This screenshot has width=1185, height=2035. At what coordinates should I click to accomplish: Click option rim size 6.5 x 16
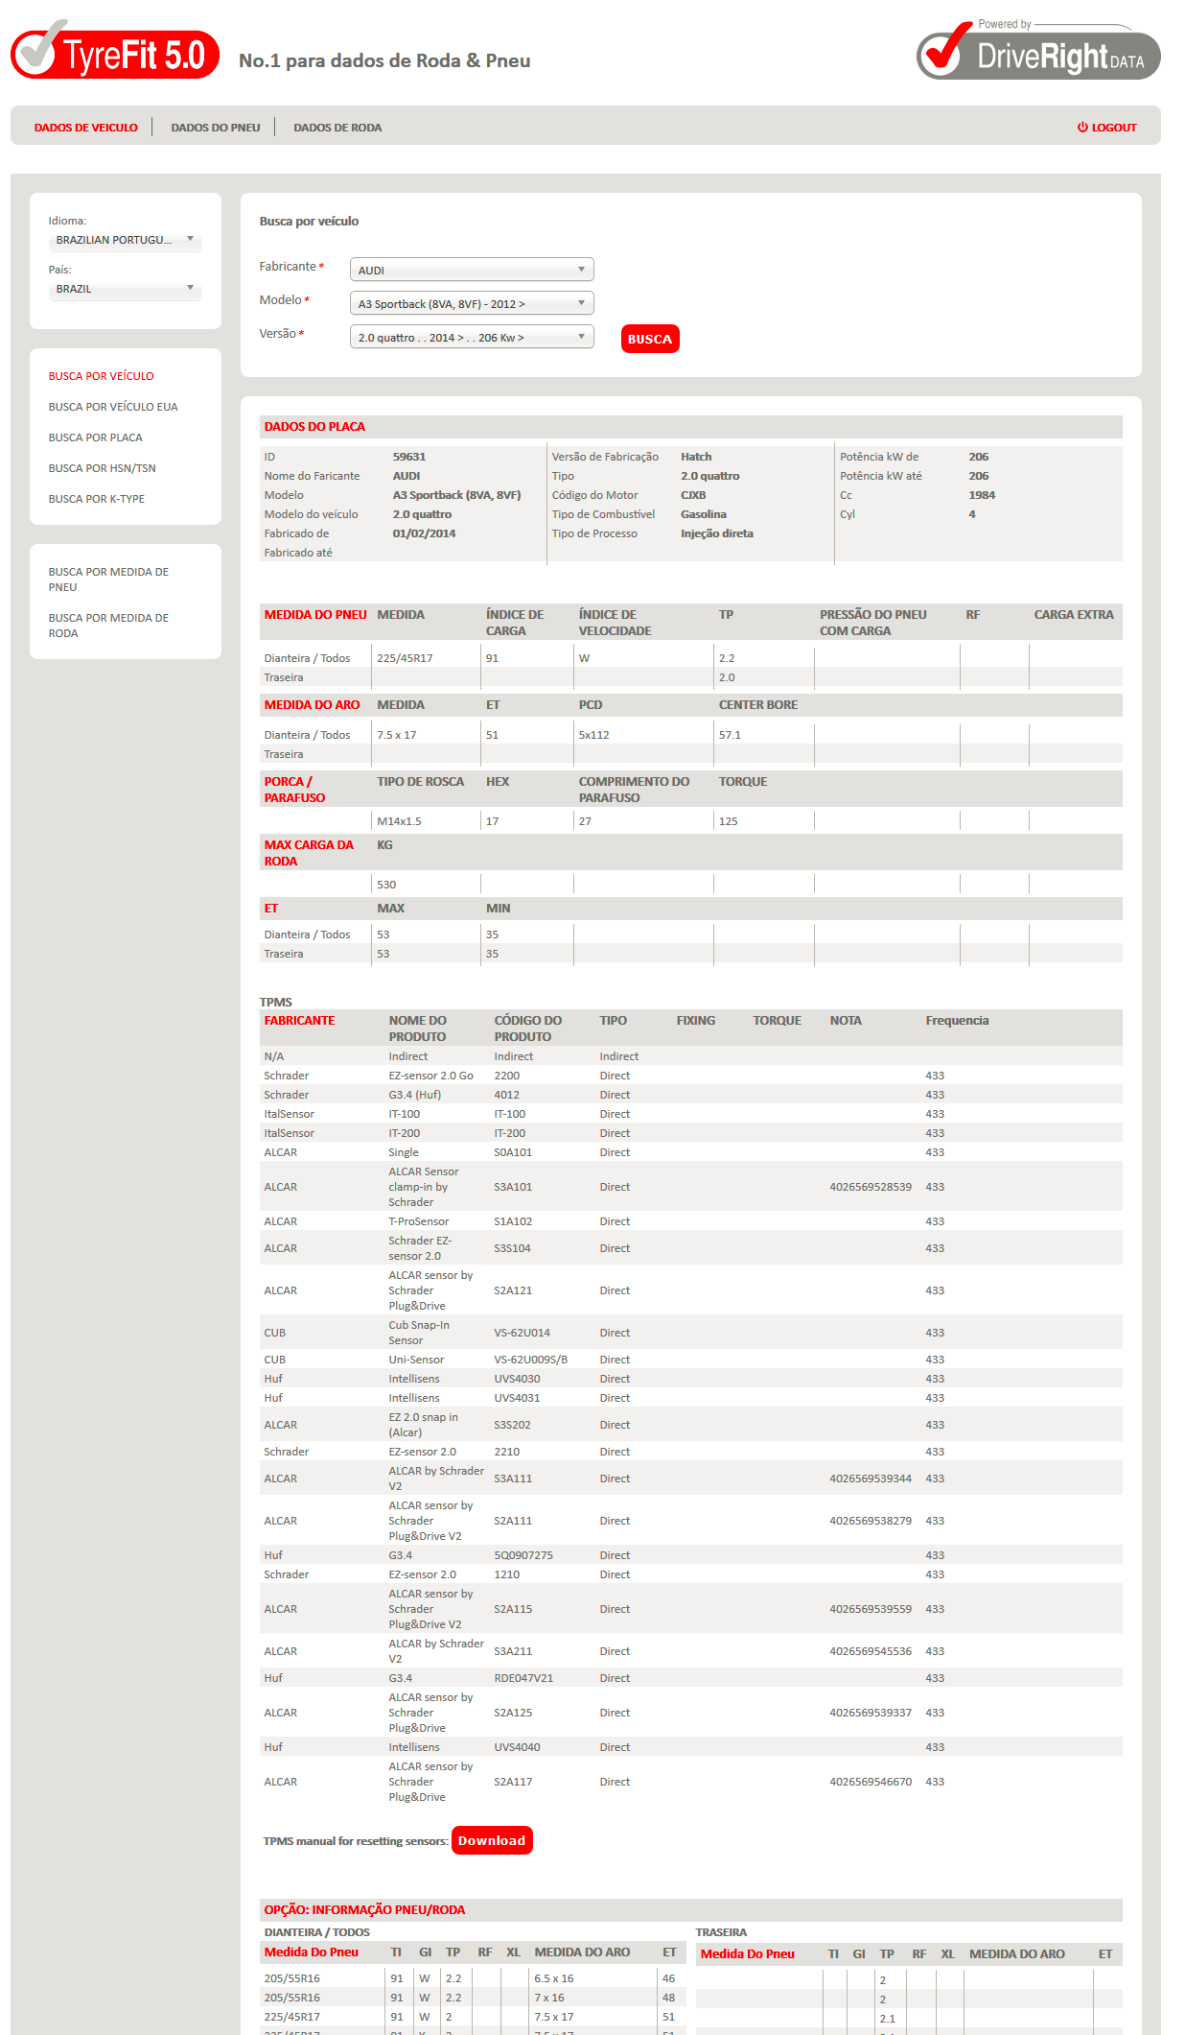[x=554, y=1978]
